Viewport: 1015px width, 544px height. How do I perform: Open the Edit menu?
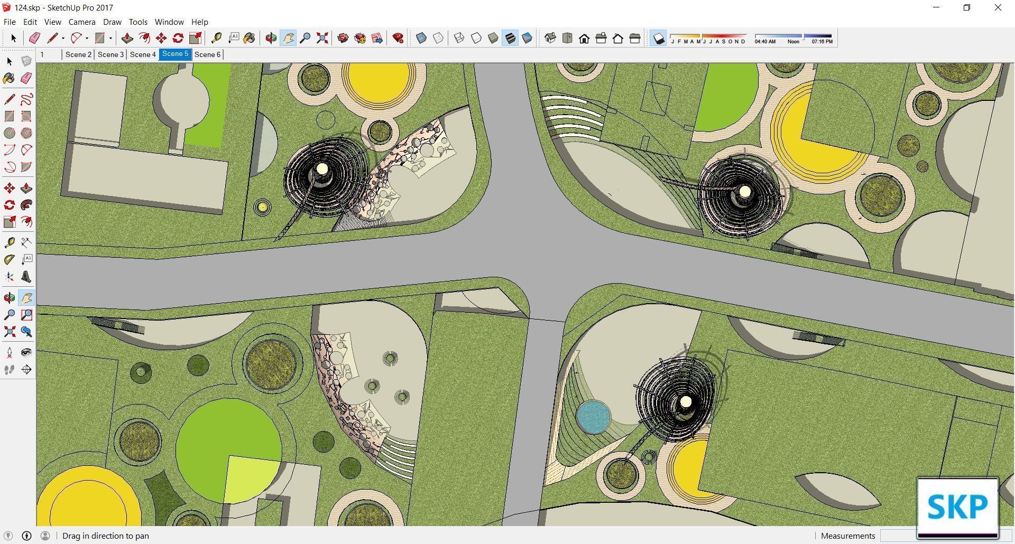point(30,22)
